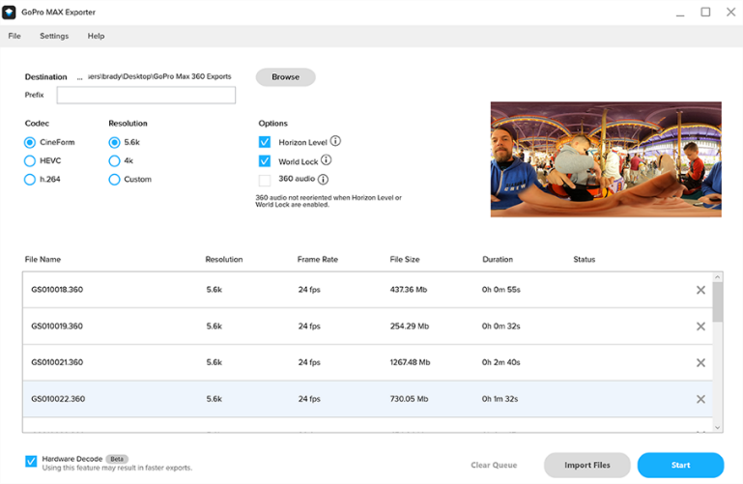Toggle the Hardware Decode checkbox
This screenshot has height=484, width=743.
(x=32, y=461)
